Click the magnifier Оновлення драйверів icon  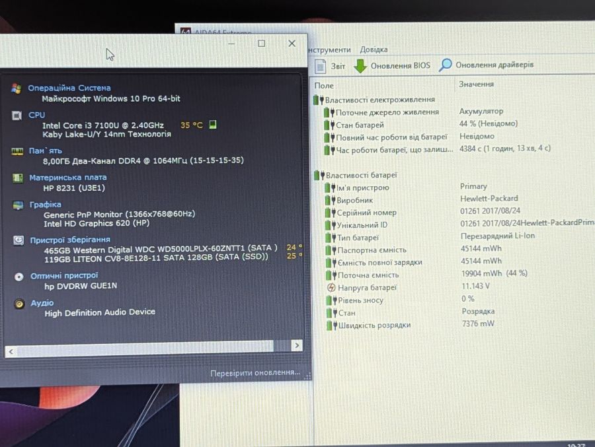pos(445,65)
